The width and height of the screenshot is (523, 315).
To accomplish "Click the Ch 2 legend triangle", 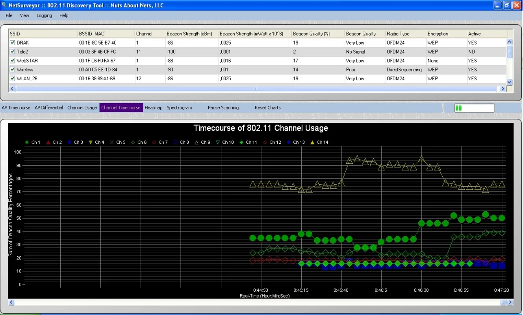I will pos(48,142).
